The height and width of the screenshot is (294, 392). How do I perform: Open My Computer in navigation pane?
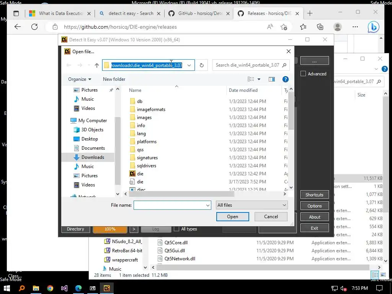[93, 121]
